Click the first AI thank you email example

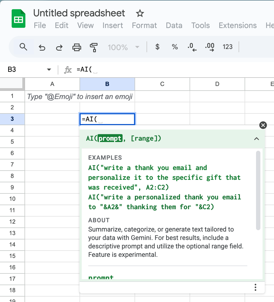164,177
